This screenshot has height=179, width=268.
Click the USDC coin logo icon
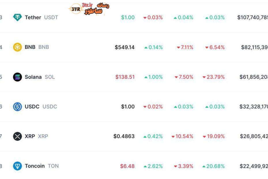(17, 107)
